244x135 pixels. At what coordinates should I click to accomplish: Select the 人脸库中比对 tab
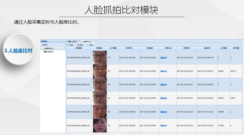[87, 41]
